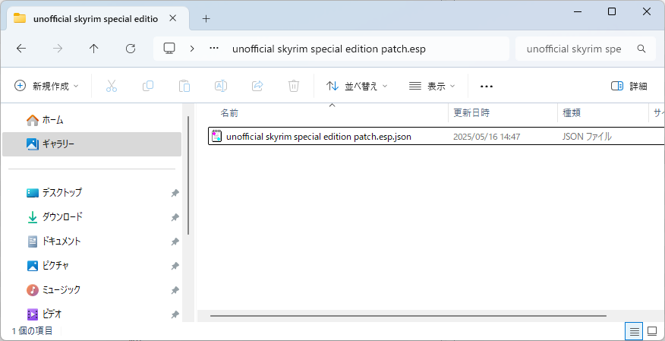
Task: Click the 1 個の項目 status text
Action: coord(32,330)
